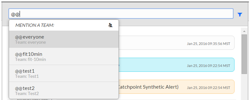Click the MENTION A TEAM header
This screenshot has width=250, height=100.
(x=35, y=25)
